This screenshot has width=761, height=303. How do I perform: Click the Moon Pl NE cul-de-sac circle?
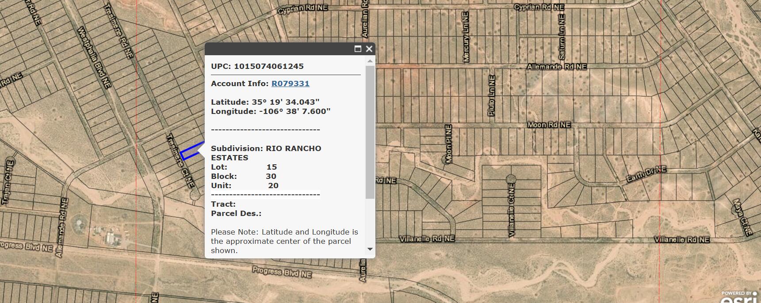[x=446, y=159]
